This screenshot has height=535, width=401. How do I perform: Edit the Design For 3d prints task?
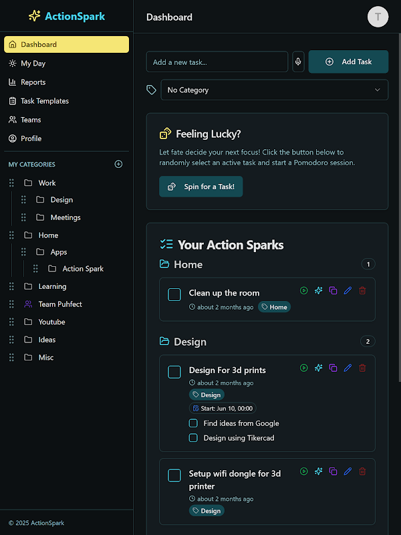(348, 368)
